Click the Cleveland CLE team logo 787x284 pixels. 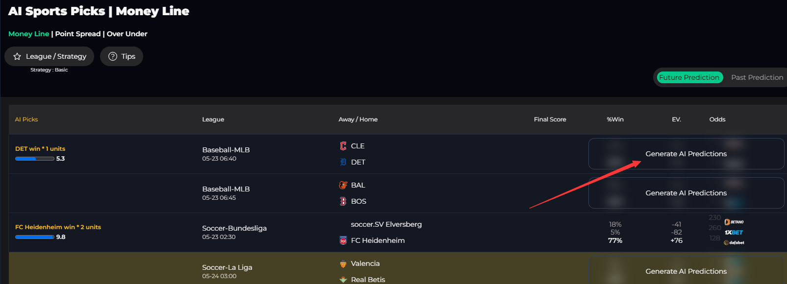(343, 146)
